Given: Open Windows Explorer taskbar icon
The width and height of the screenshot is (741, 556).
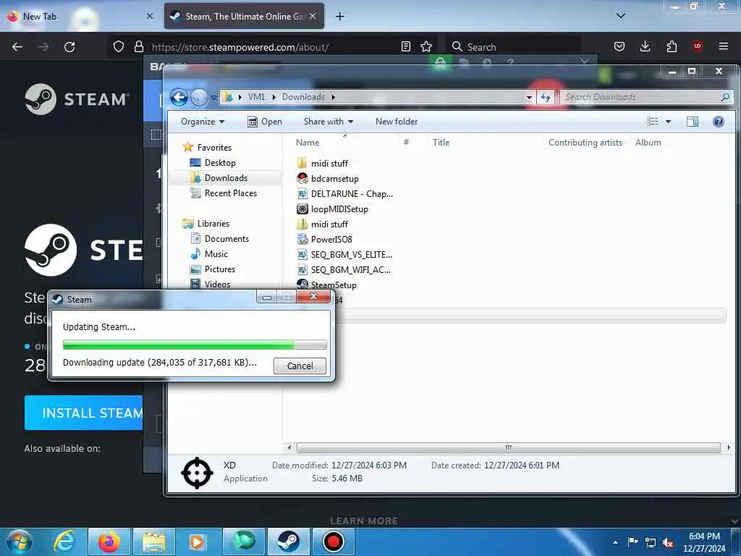Looking at the screenshot, I should [x=154, y=542].
